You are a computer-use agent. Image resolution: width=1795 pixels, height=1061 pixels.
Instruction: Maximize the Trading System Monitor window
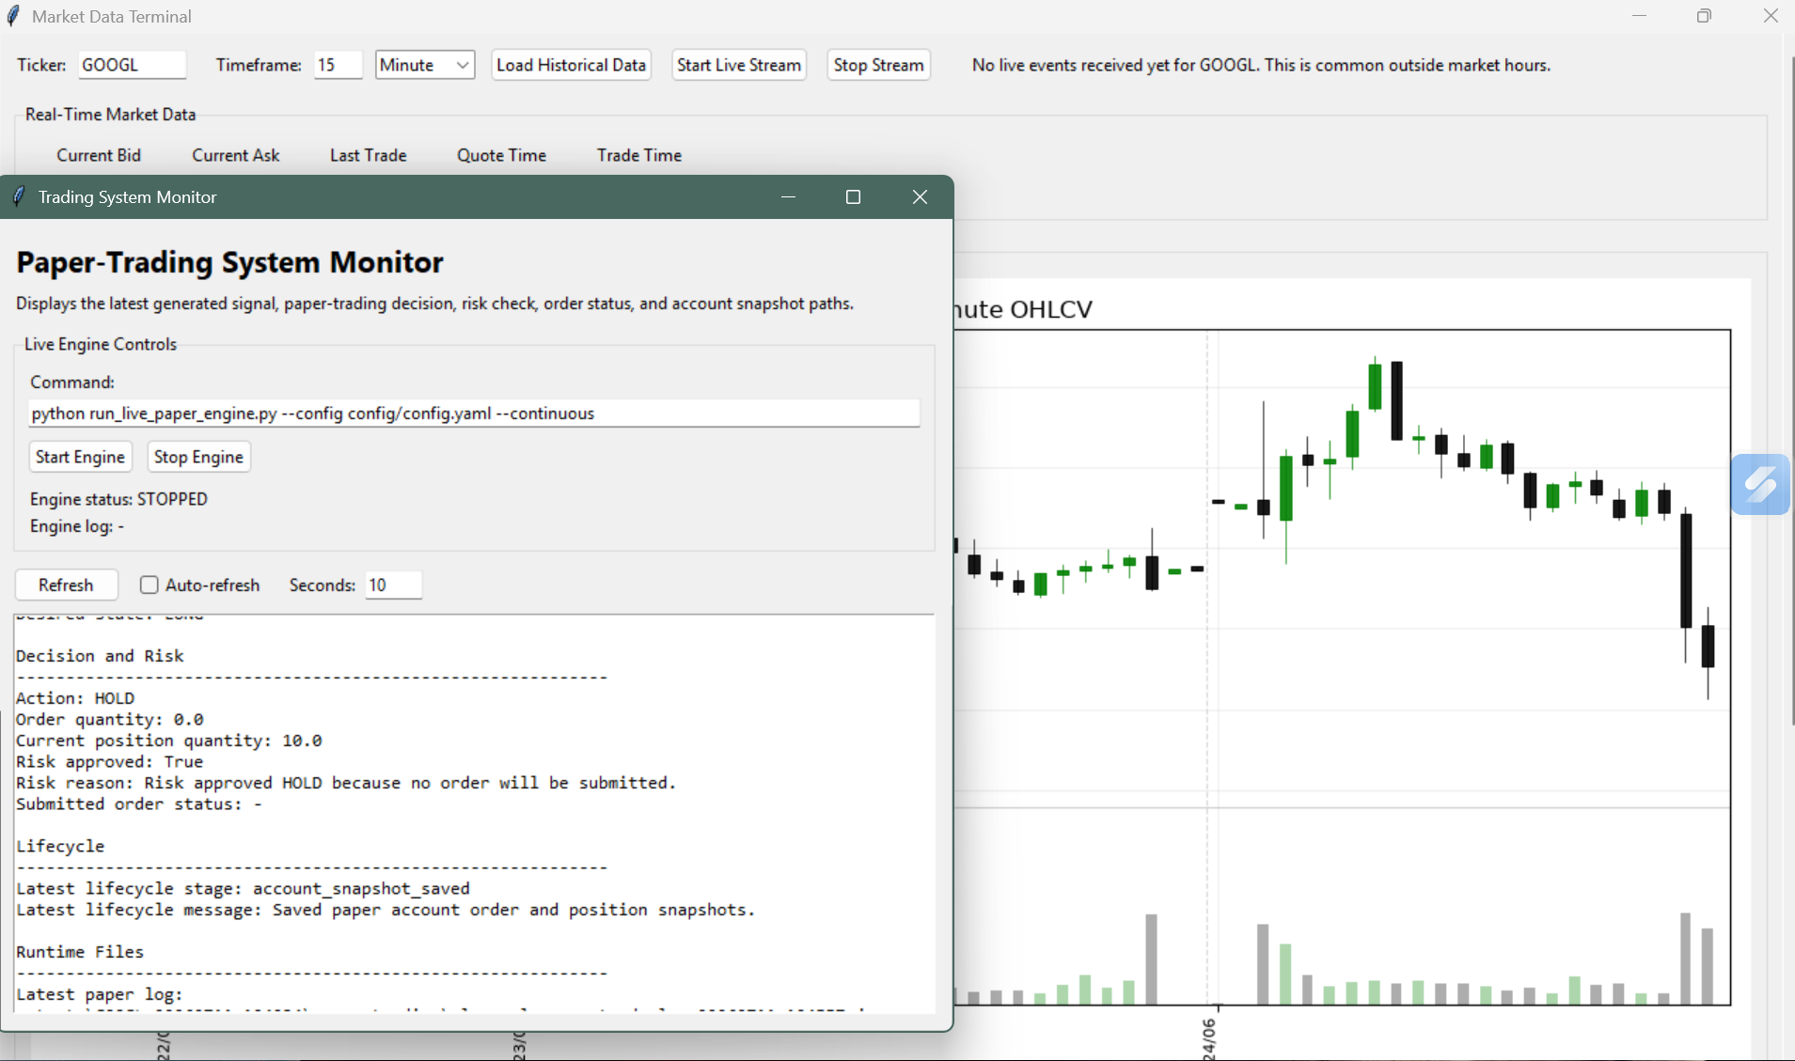[853, 196]
